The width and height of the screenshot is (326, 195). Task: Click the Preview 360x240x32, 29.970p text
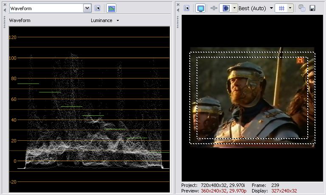pyautogui.click(x=214, y=191)
